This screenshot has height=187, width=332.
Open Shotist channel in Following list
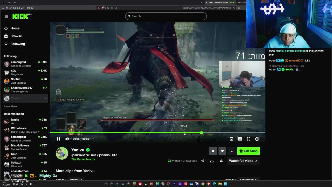tap(25, 81)
